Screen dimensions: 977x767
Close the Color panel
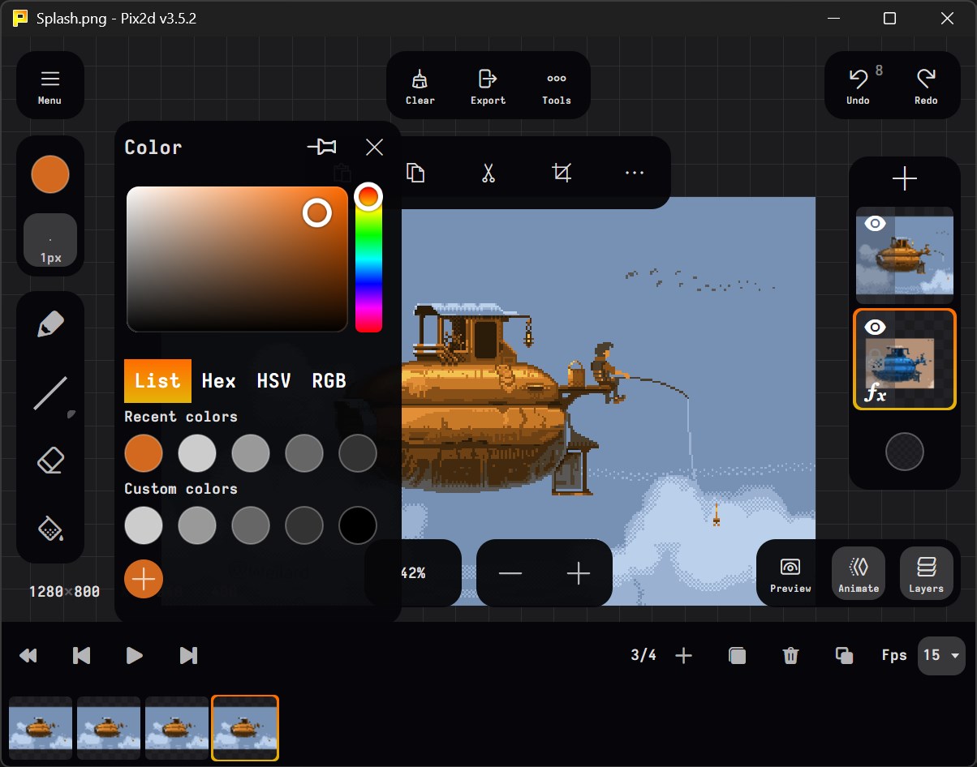pos(374,147)
